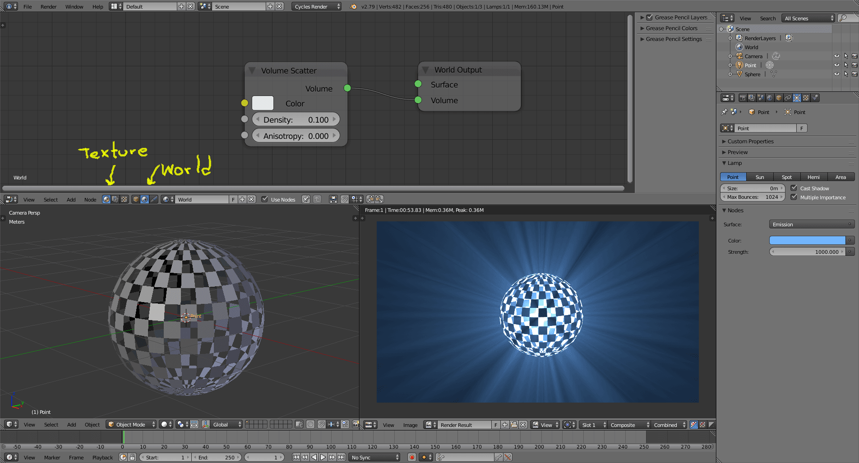The width and height of the screenshot is (859, 463).
Task: Disable the Cast Shadow checkbox
Action: click(794, 188)
